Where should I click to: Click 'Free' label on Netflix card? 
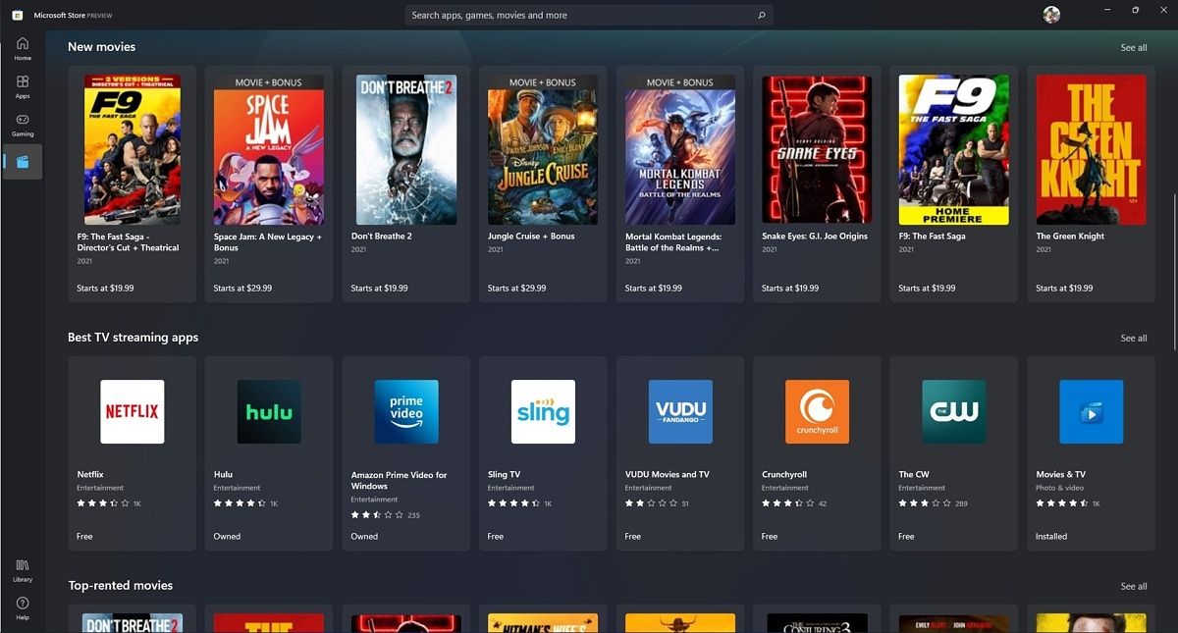pos(83,537)
